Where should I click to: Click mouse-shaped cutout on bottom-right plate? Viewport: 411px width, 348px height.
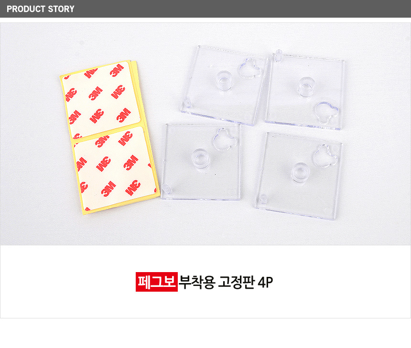pos(325,156)
